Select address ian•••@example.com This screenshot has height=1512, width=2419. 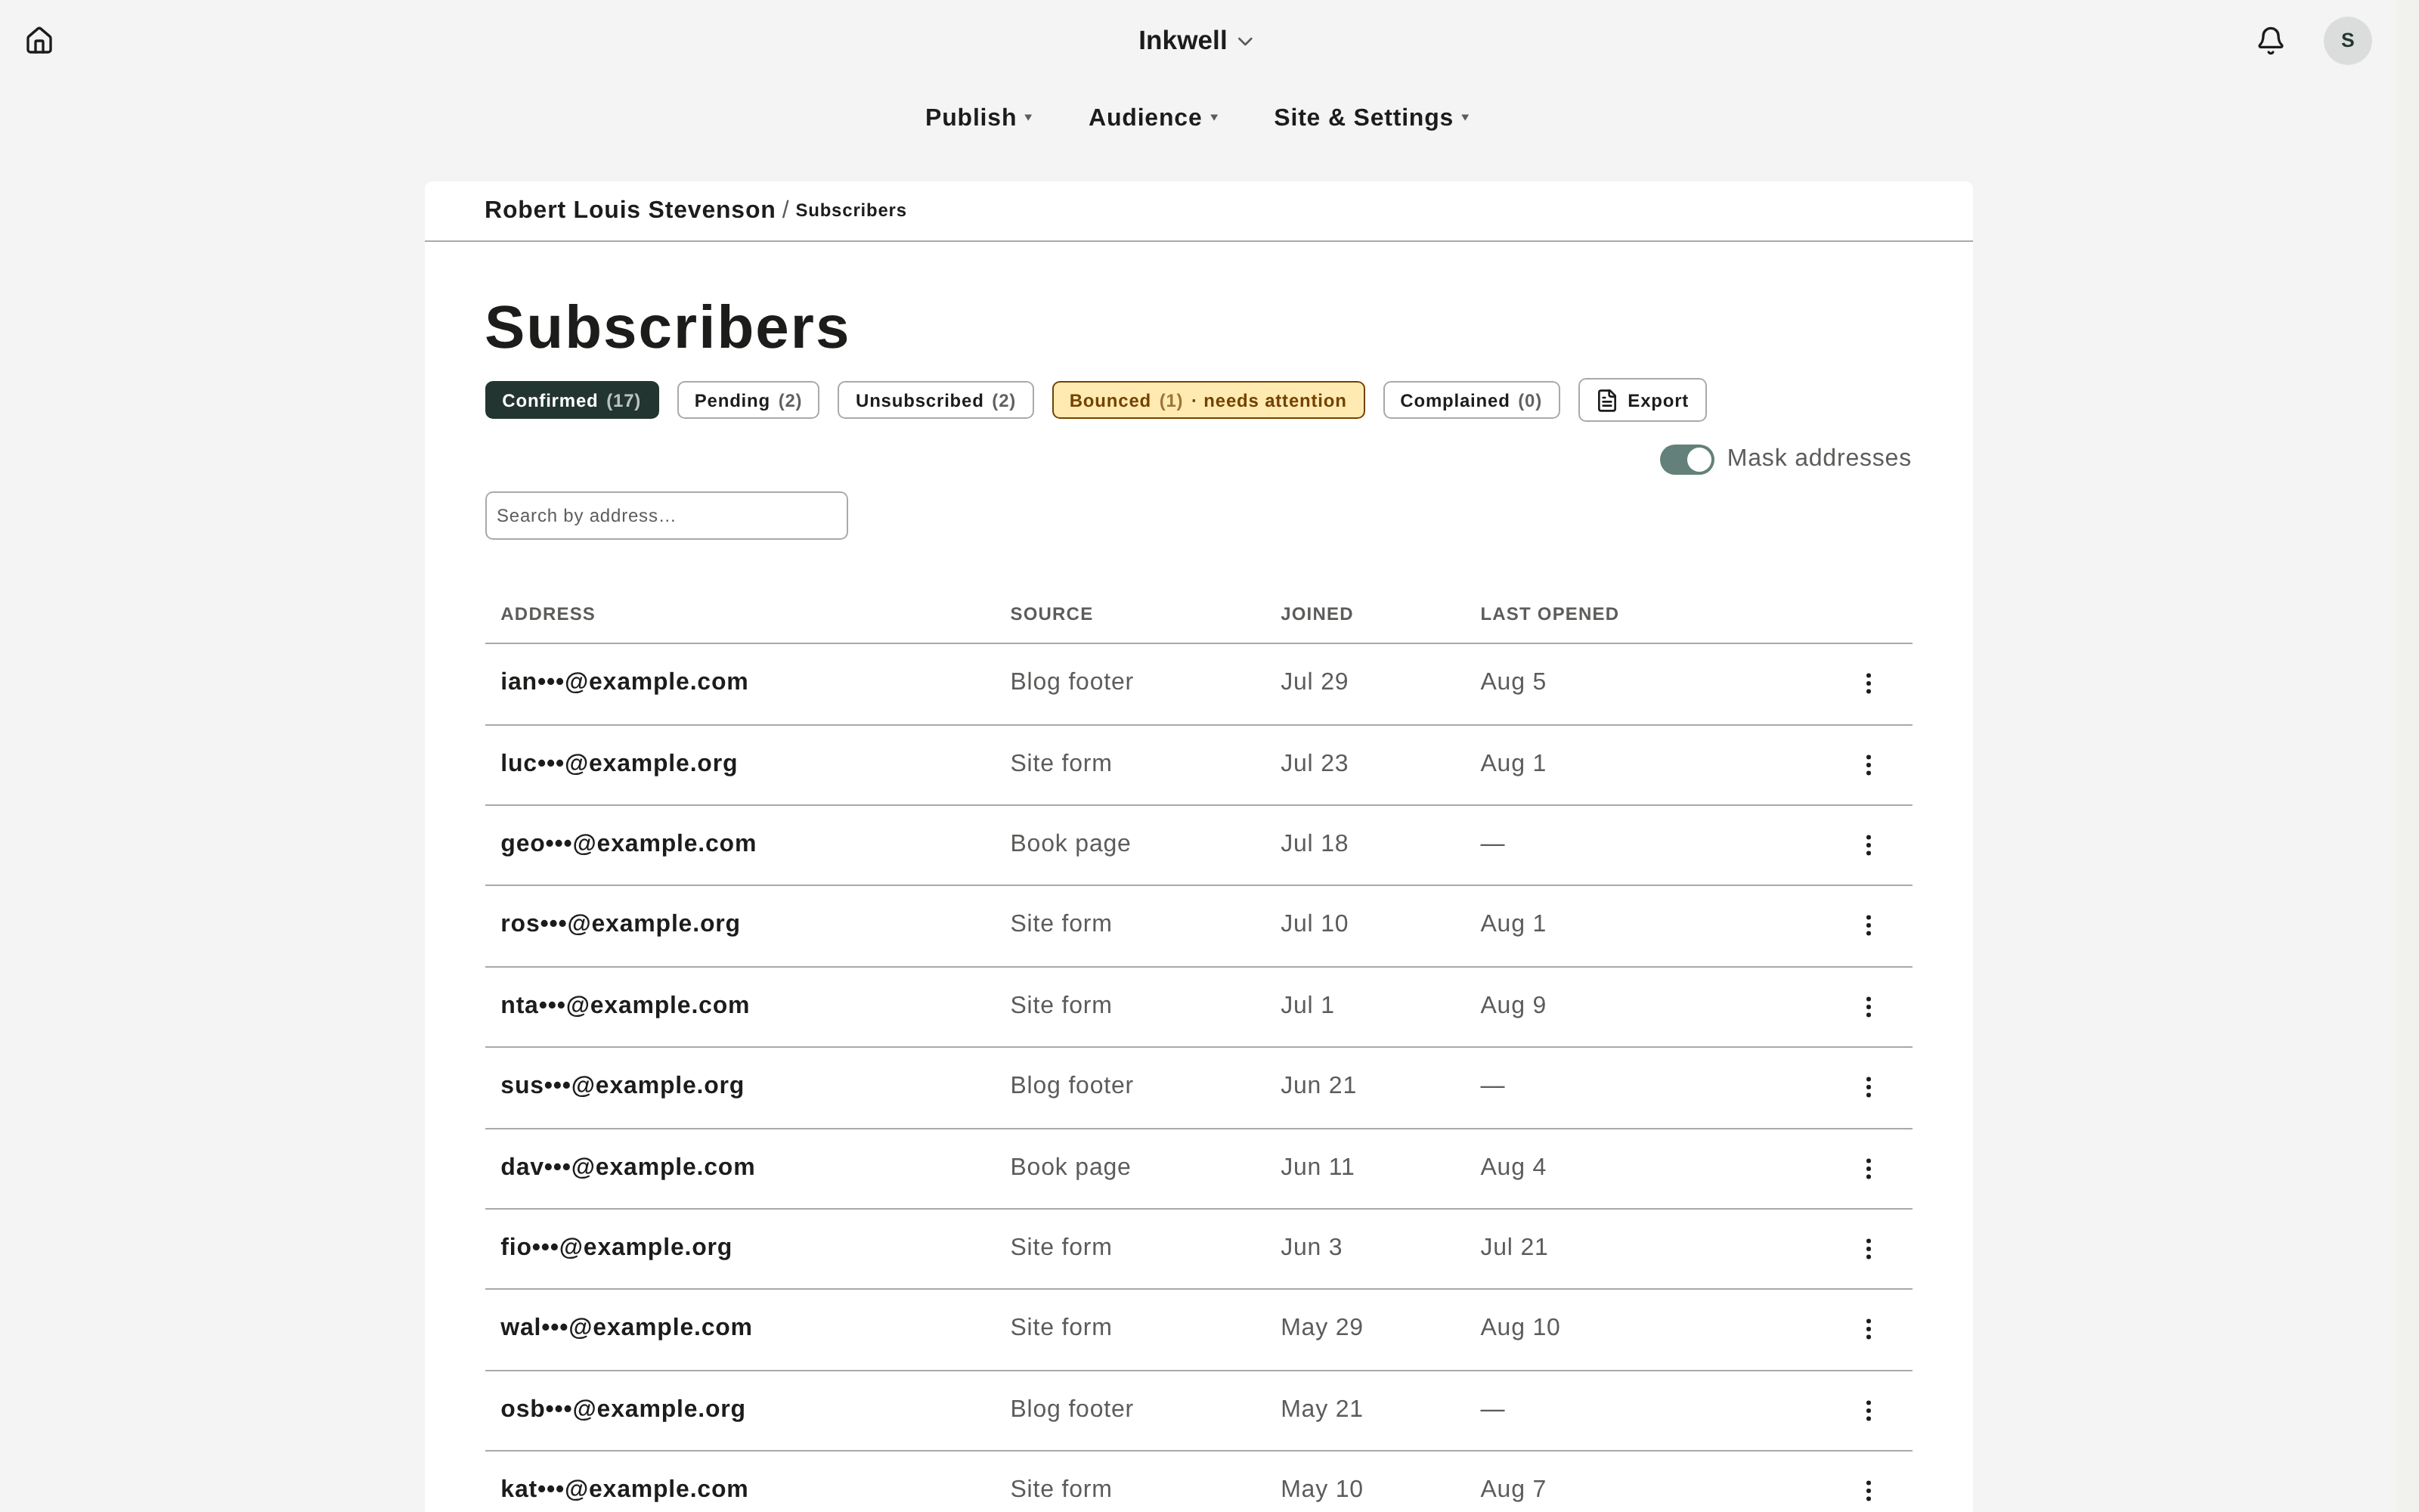(624, 682)
